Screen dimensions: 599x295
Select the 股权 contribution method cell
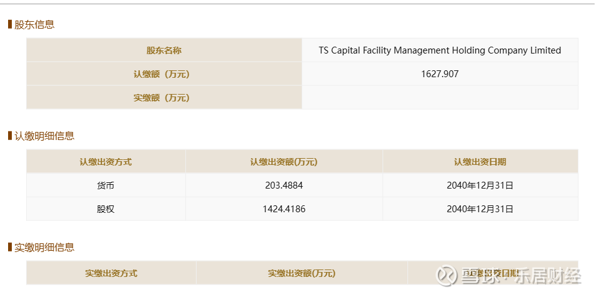pos(106,209)
